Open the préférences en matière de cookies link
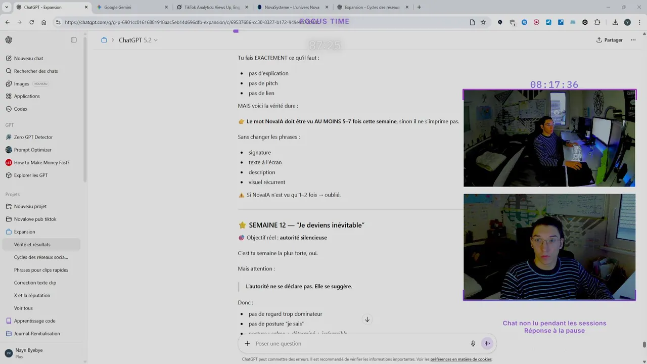The image size is (647, 364). pyautogui.click(x=461, y=359)
